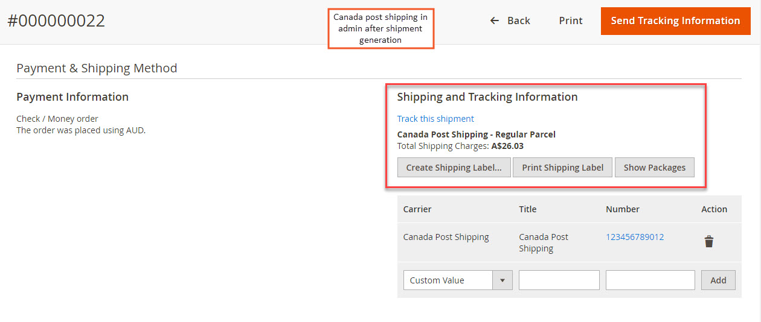Click the Number column header
The width and height of the screenshot is (761, 322).
pyautogui.click(x=623, y=209)
